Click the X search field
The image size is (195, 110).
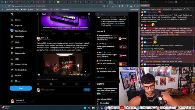pyautogui.click(x=112, y=14)
